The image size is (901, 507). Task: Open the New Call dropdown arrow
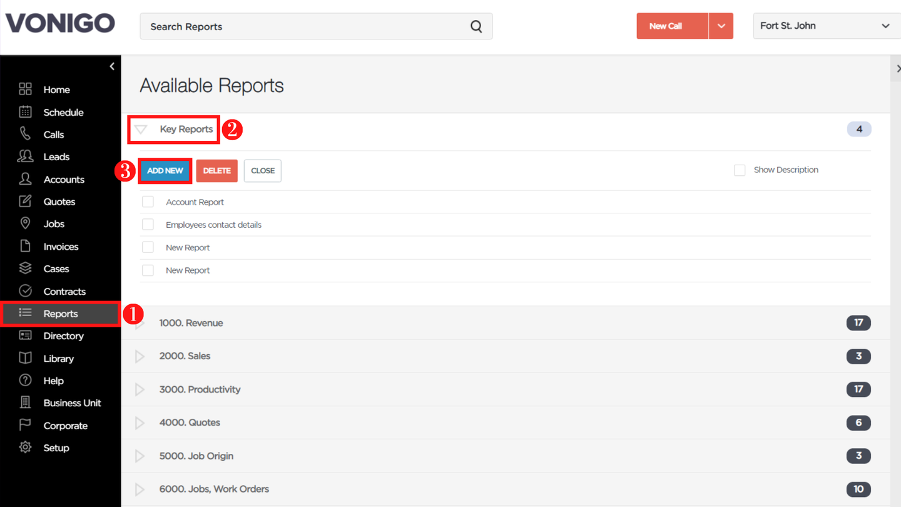[721, 26]
